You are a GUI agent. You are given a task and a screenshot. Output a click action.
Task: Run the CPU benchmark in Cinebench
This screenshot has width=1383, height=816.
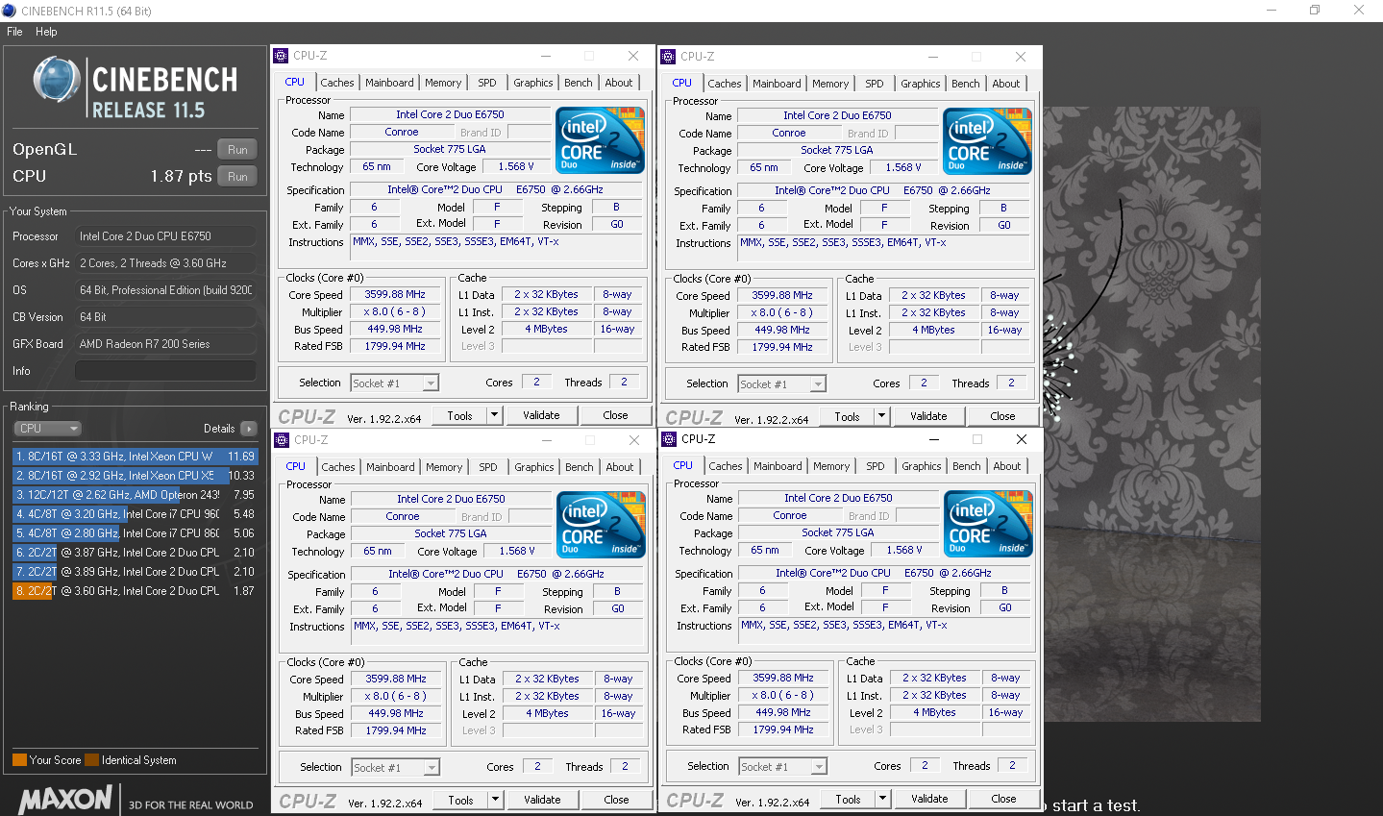(237, 177)
